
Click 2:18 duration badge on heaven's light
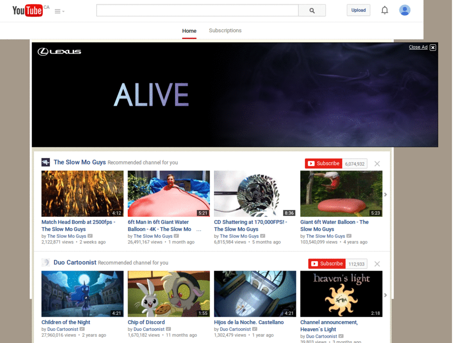pyautogui.click(x=375, y=313)
